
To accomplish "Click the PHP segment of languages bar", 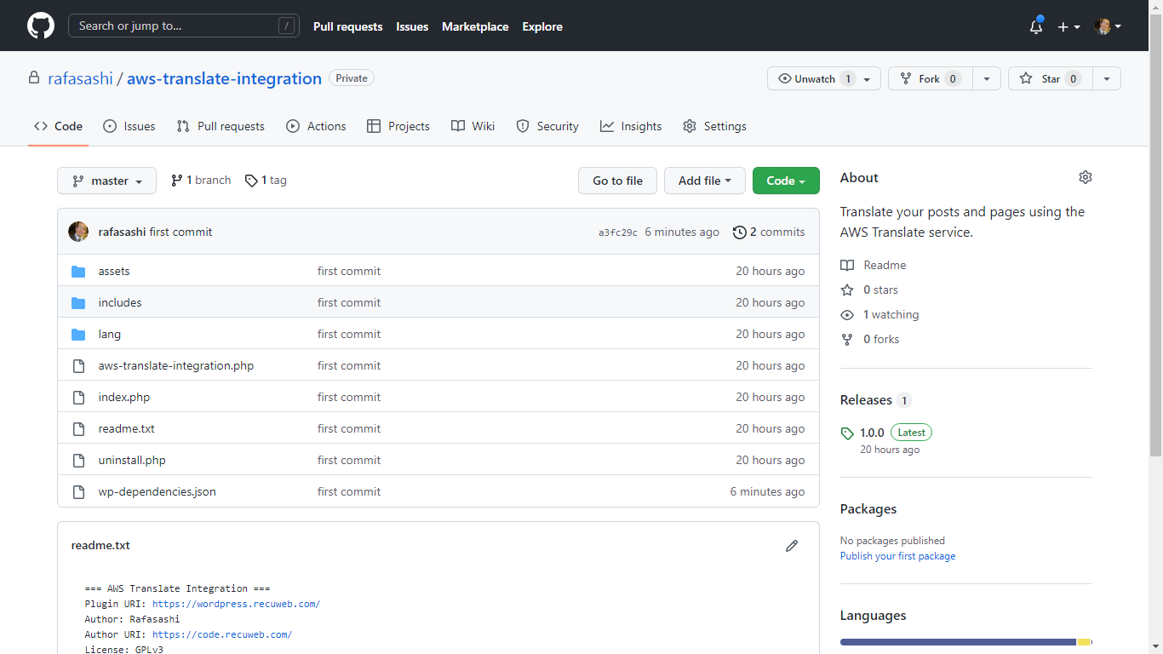I will (x=958, y=642).
